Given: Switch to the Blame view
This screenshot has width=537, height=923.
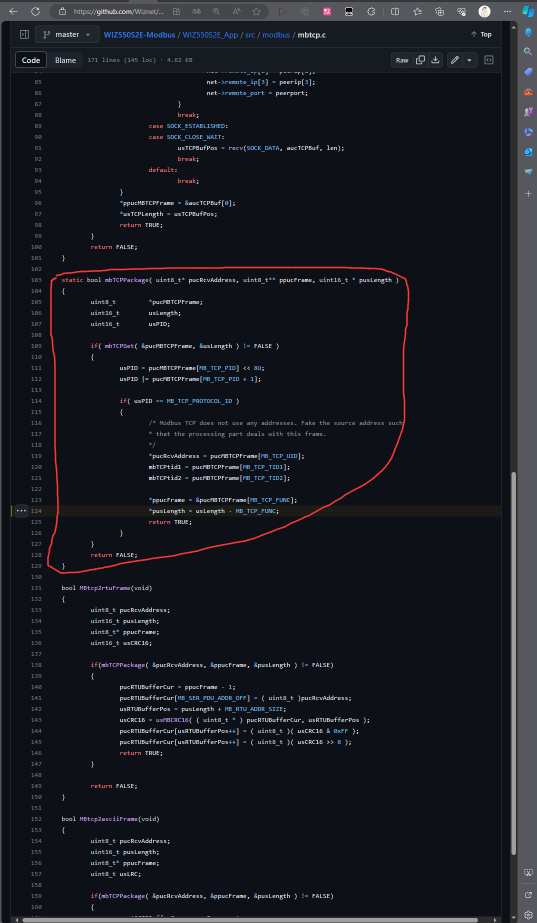Looking at the screenshot, I should click(x=65, y=60).
